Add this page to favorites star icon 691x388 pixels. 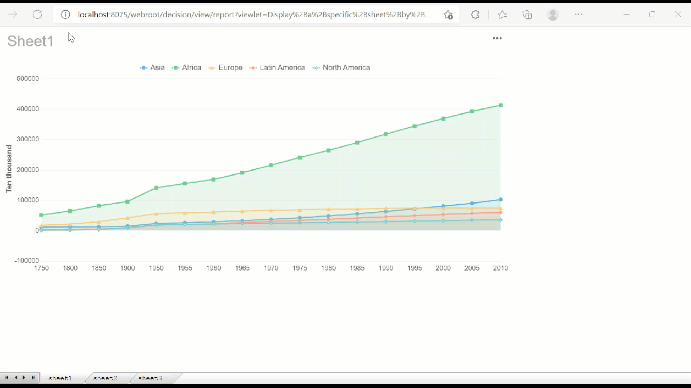[448, 15]
